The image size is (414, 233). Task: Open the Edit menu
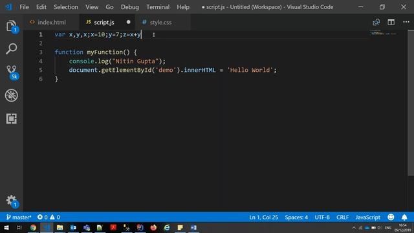point(41,7)
